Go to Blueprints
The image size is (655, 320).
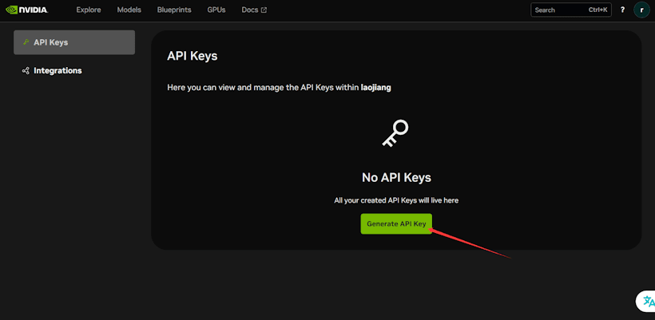[174, 10]
